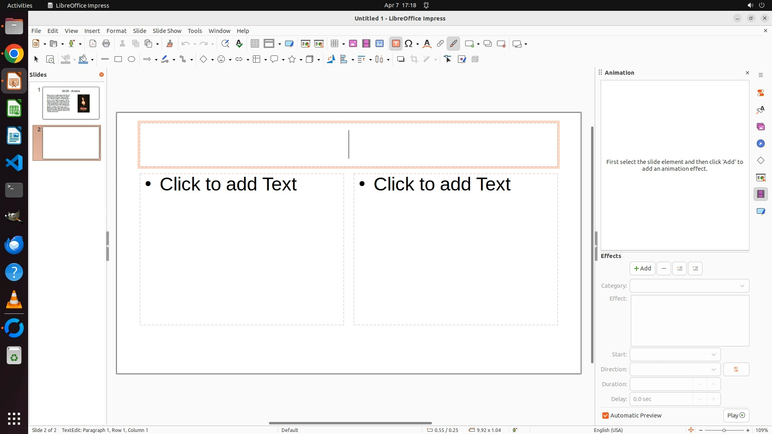Open the Navigator sidebar icon

pyautogui.click(x=760, y=144)
